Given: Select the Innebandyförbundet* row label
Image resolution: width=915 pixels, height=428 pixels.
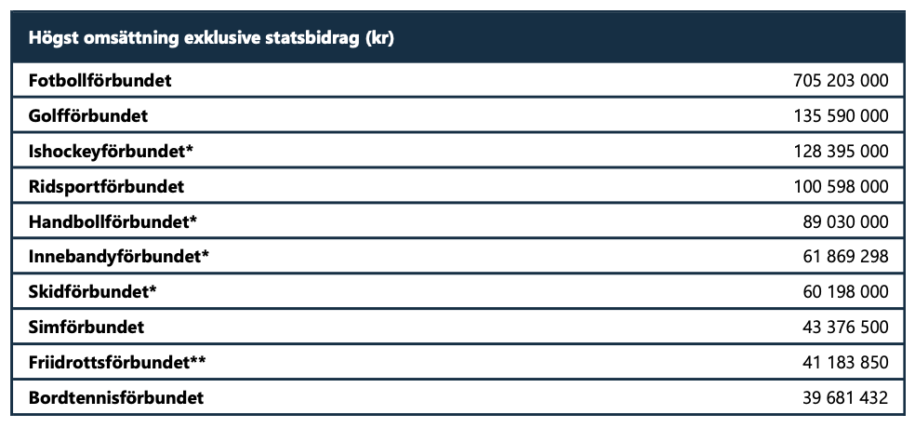Looking at the screenshot, I should pyautogui.click(x=119, y=257).
